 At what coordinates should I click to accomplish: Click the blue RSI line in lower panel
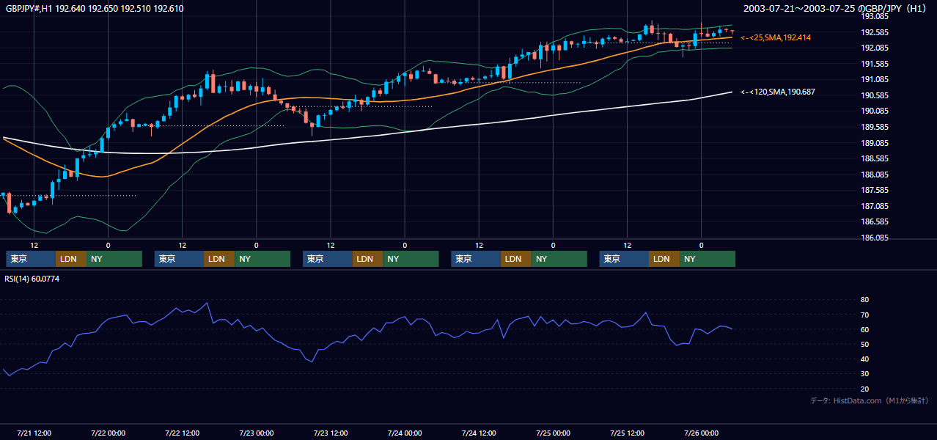click(x=367, y=334)
